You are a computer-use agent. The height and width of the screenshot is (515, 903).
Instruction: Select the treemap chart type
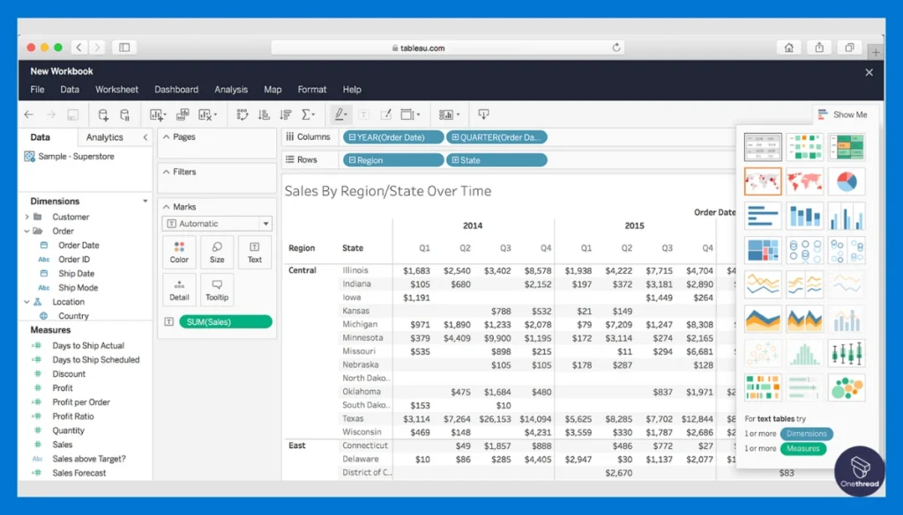763,251
